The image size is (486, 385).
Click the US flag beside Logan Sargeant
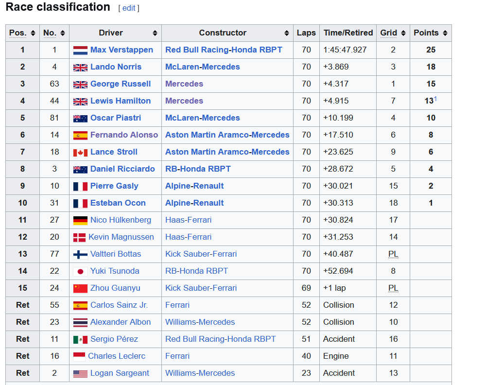pos(80,374)
